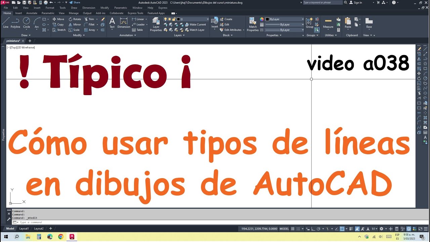Open Chrome from the taskbar
430x242 pixels.
pyautogui.click(x=61, y=237)
